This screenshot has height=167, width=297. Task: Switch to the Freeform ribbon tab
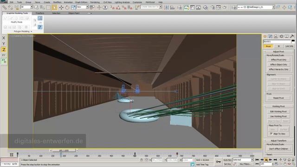point(40,13)
